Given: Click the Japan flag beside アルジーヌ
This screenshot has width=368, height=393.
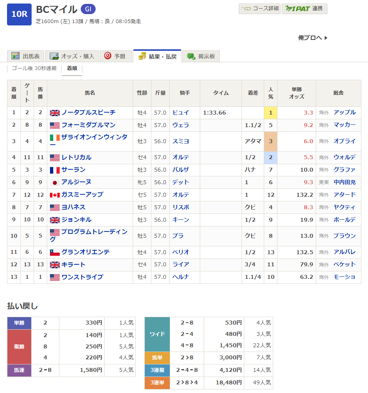Looking at the screenshot, I should point(55,183).
